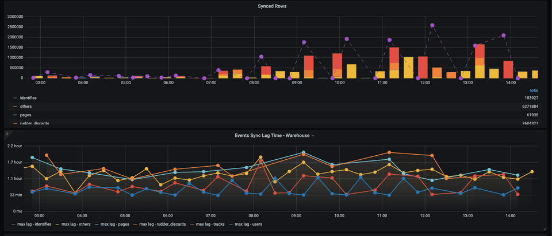This screenshot has width=552, height=236.
Task: Click the color line beside the pages legend entry
Action: coord(15,115)
